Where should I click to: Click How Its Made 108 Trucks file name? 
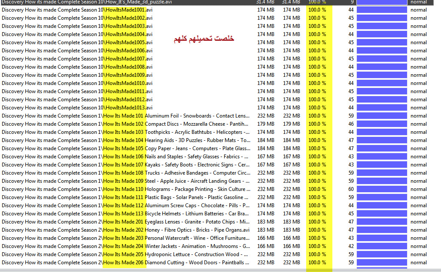[x=126, y=173]
